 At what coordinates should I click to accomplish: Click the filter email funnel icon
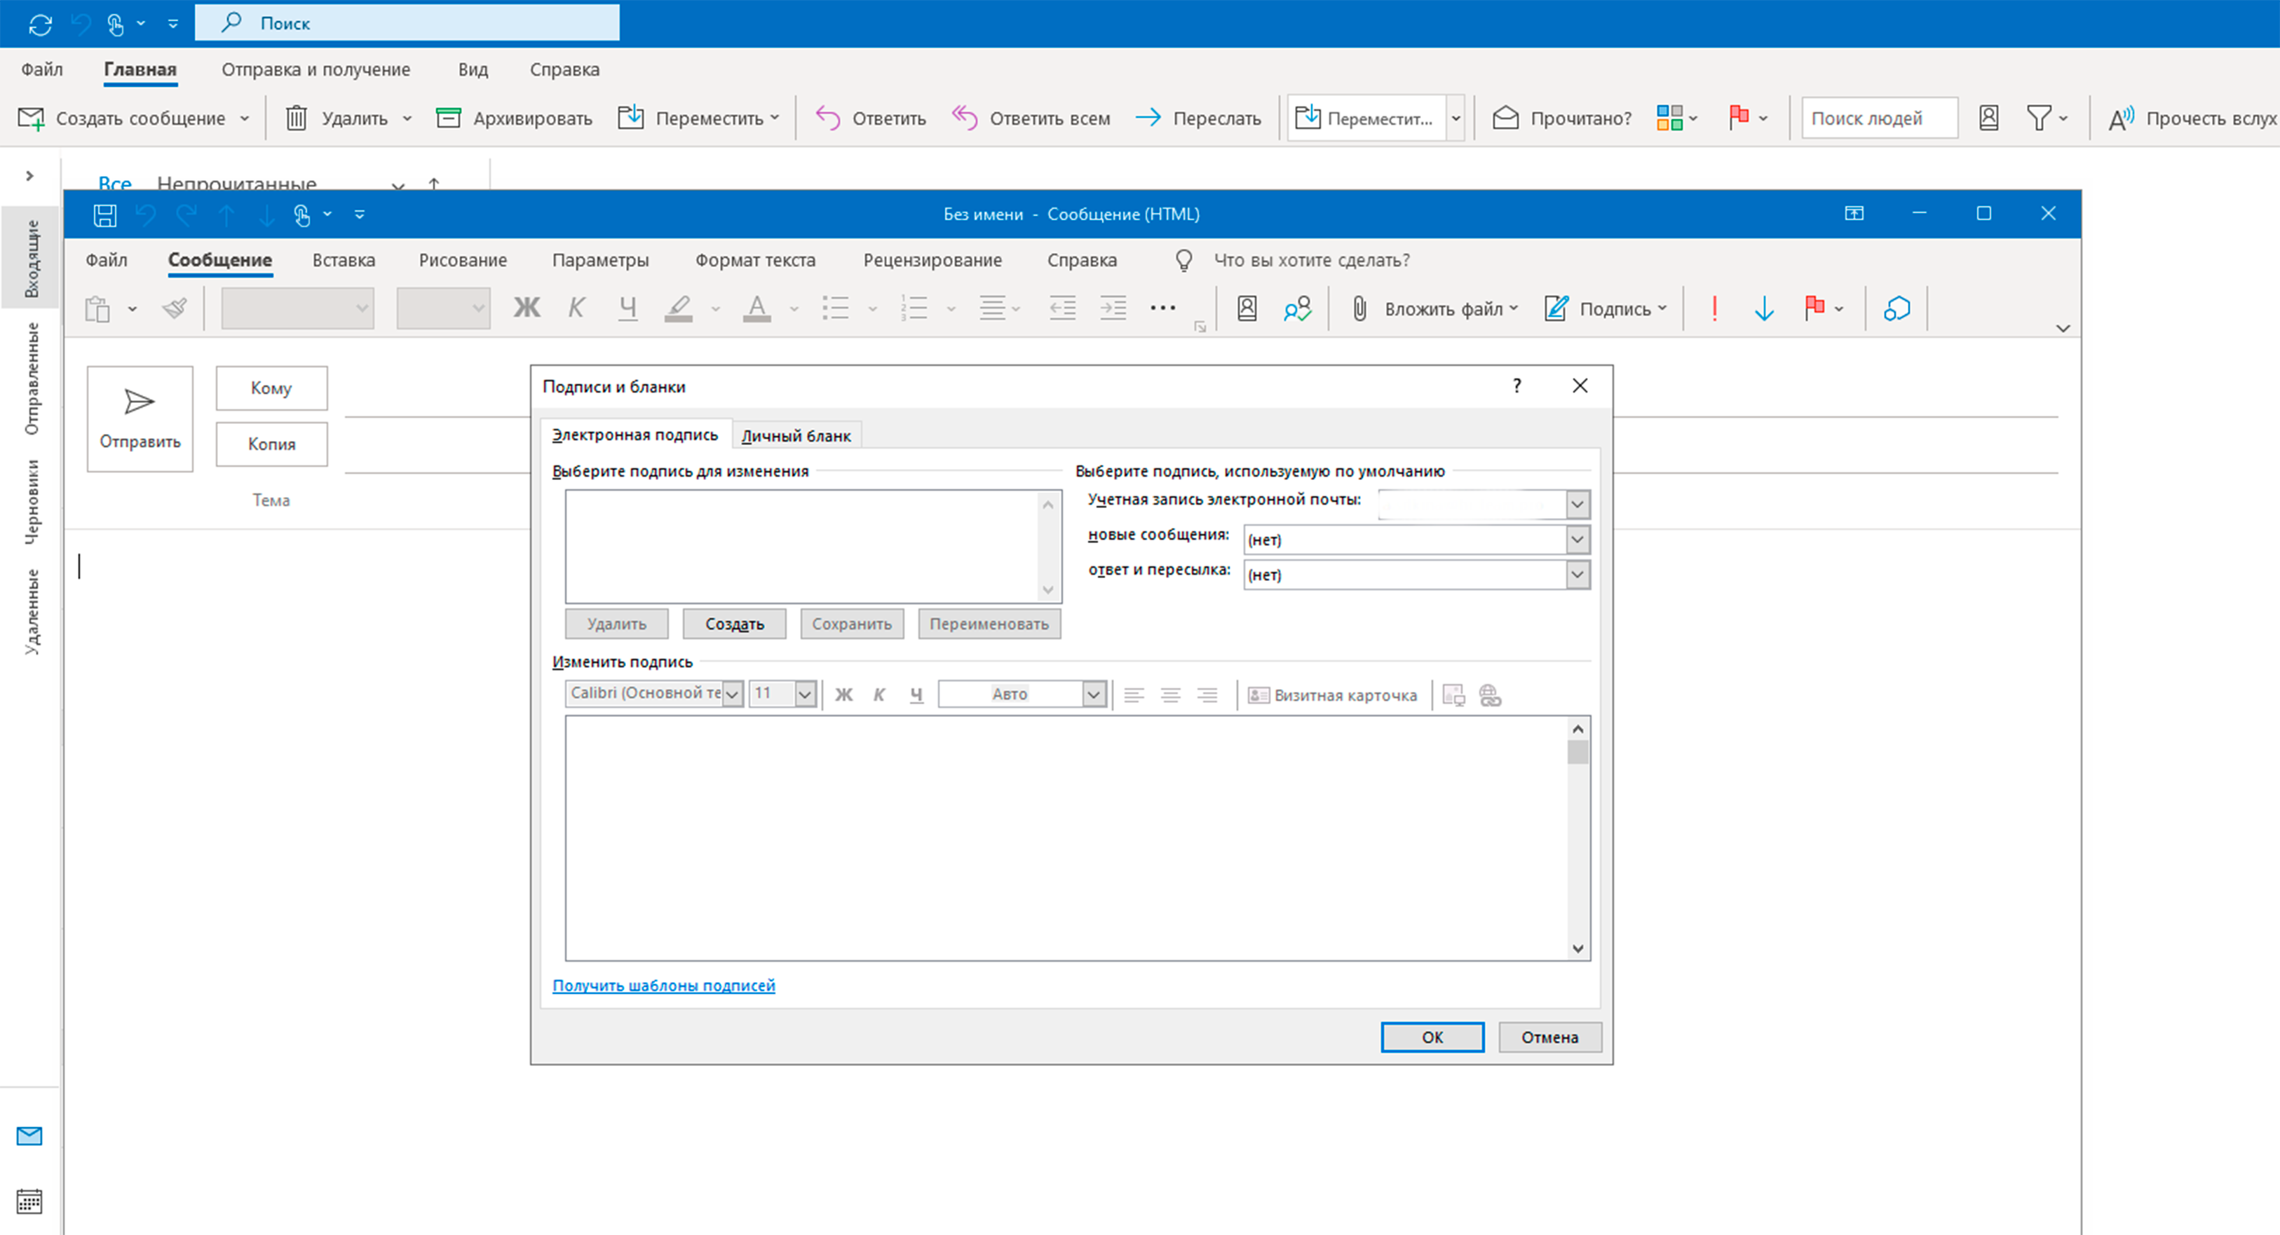pyautogui.click(x=2040, y=118)
